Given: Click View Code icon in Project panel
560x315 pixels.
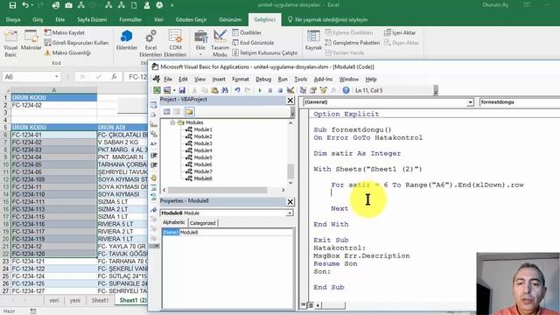Looking at the screenshot, I should tap(166, 112).
